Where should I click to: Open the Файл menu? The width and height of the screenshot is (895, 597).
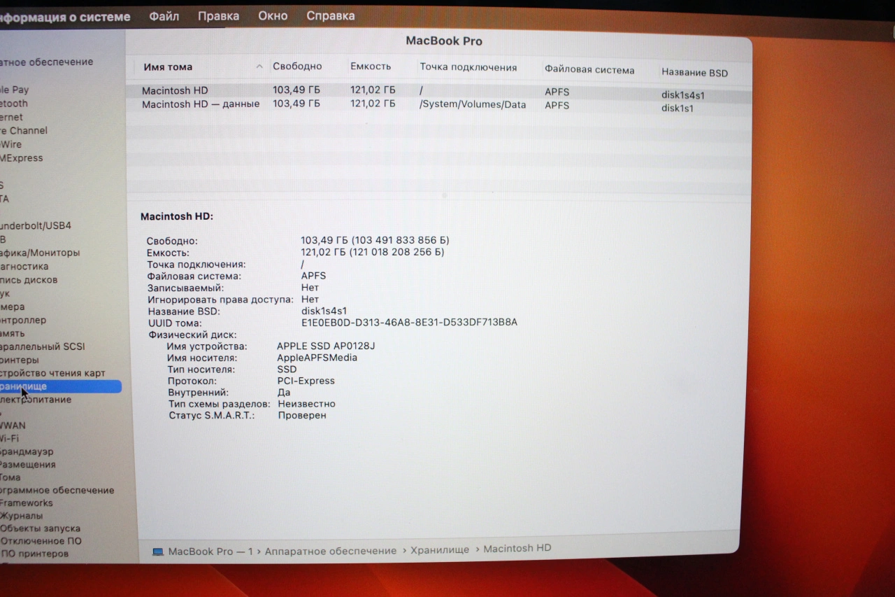coord(164,16)
